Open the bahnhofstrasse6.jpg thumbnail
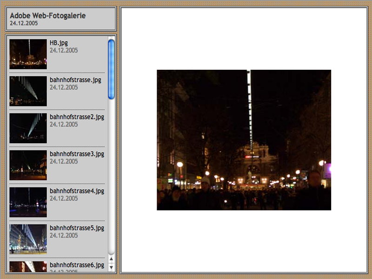The width and height of the screenshot is (372, 279). 28,266
